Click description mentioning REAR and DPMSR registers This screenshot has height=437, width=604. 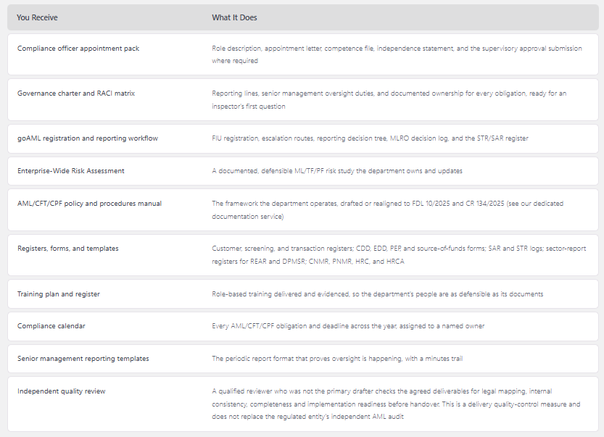(x=399, y=255)
